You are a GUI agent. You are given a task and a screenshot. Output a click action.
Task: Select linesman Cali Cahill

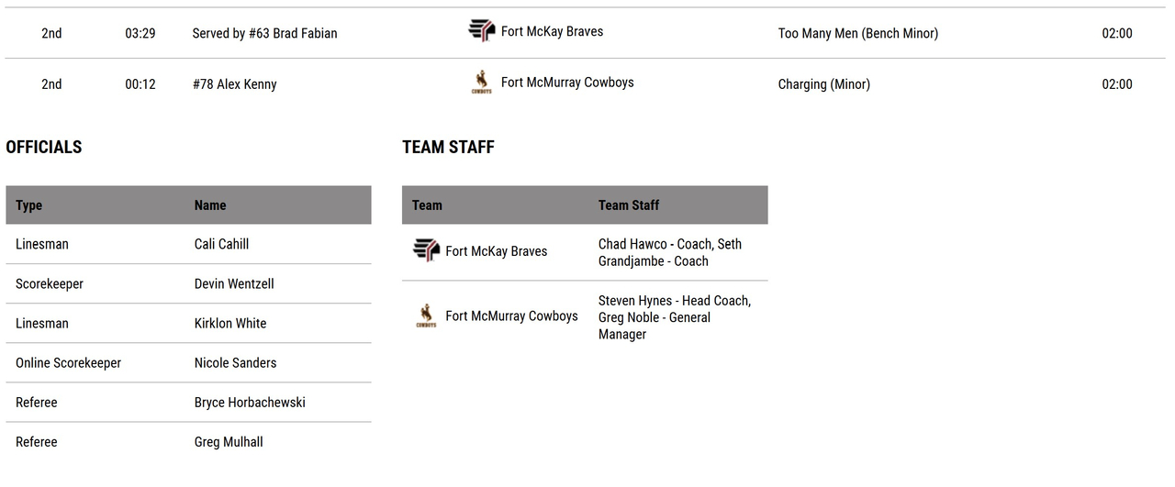coord(221,244)
